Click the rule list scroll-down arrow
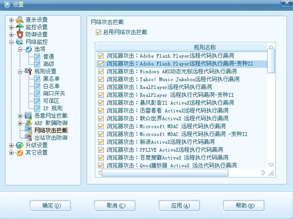The width and height of the screenshot is (293, 219). (x=271, y=165)
